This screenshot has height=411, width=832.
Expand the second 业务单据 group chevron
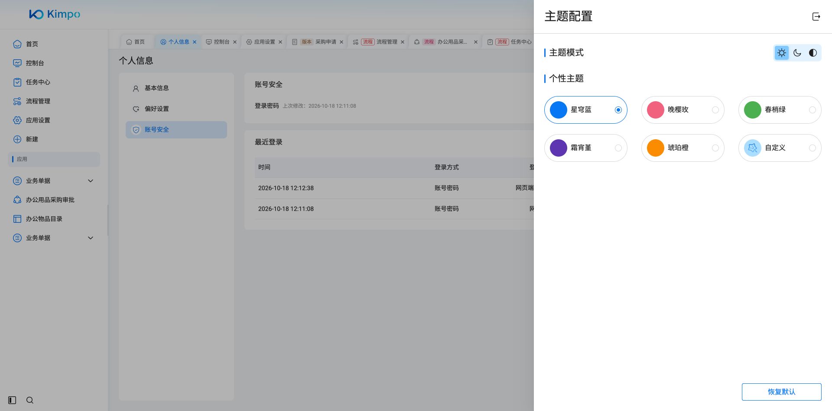point(91,238)
